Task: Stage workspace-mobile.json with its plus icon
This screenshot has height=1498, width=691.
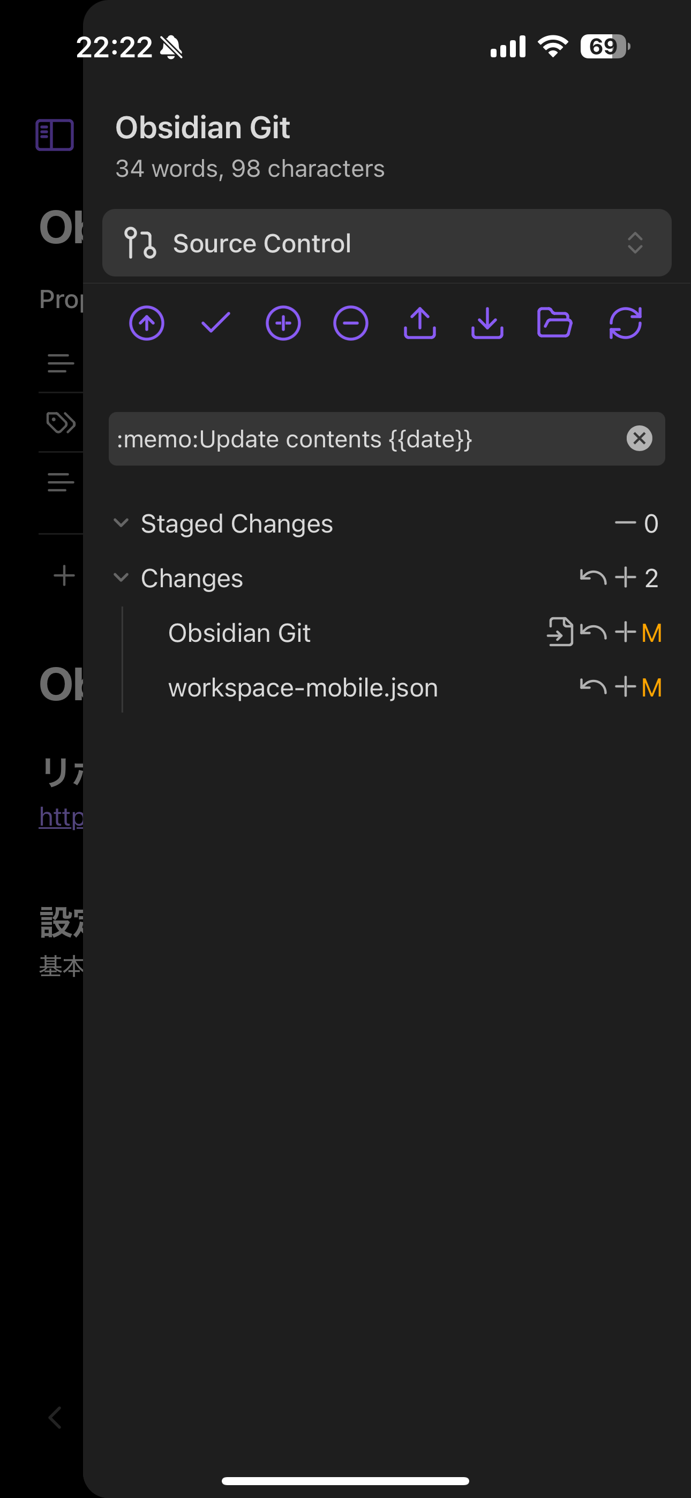Action: click(x=625, y=687)
